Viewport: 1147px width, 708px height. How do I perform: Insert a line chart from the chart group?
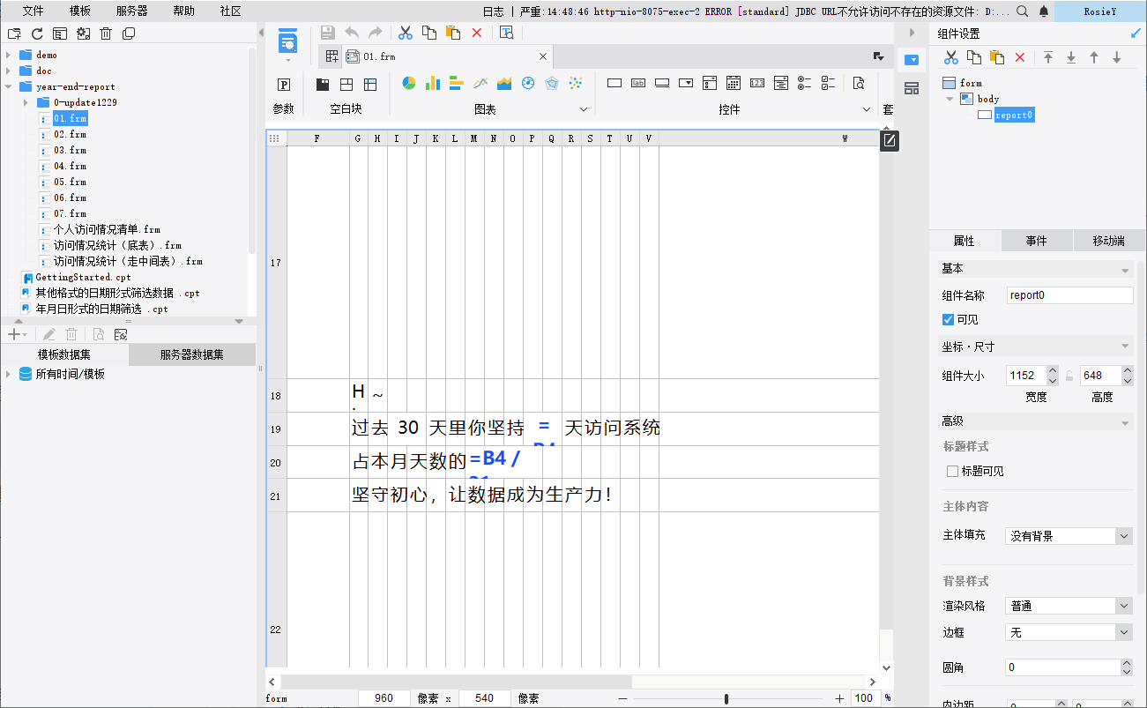(480, 83)
